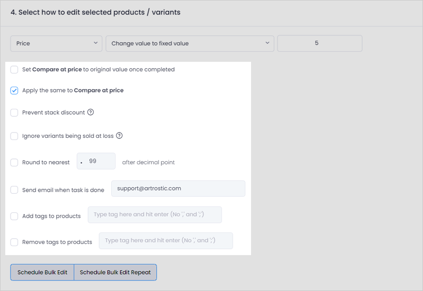Click the fixed value input showing 5
423x291 pixels.
pyautogui.click(x=320, y=43)
